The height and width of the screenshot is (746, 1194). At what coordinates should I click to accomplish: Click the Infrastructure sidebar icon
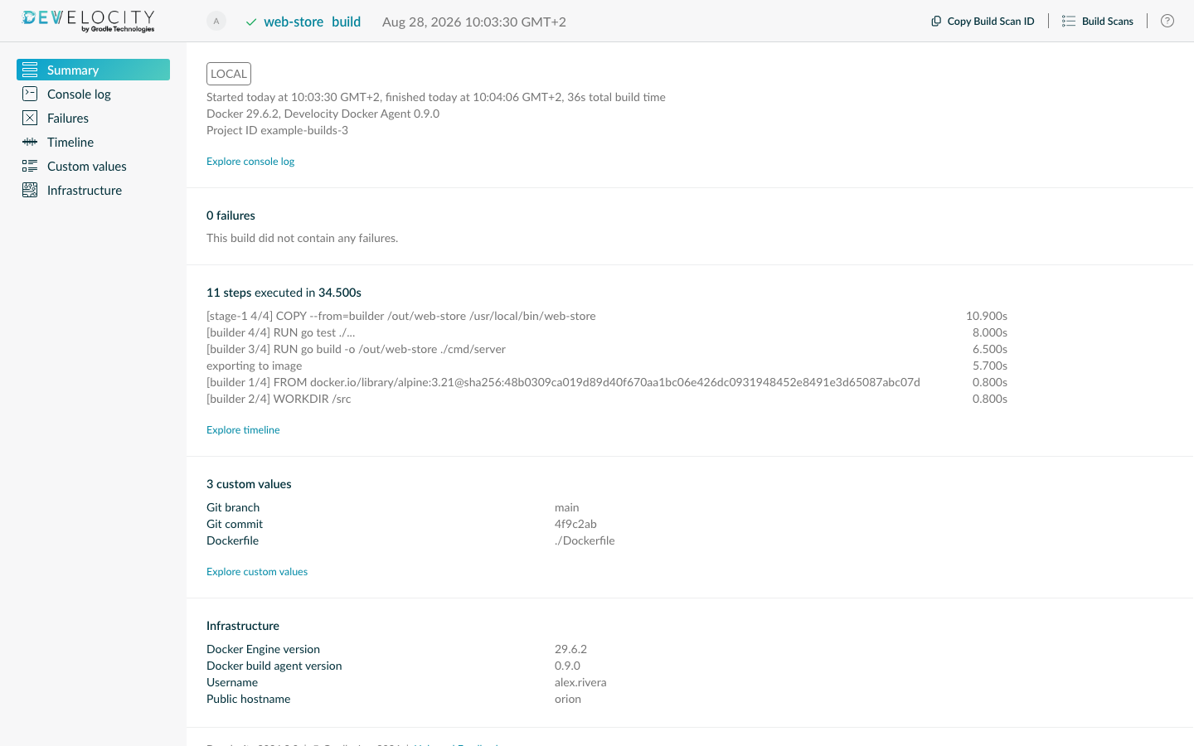click(30, 190)
